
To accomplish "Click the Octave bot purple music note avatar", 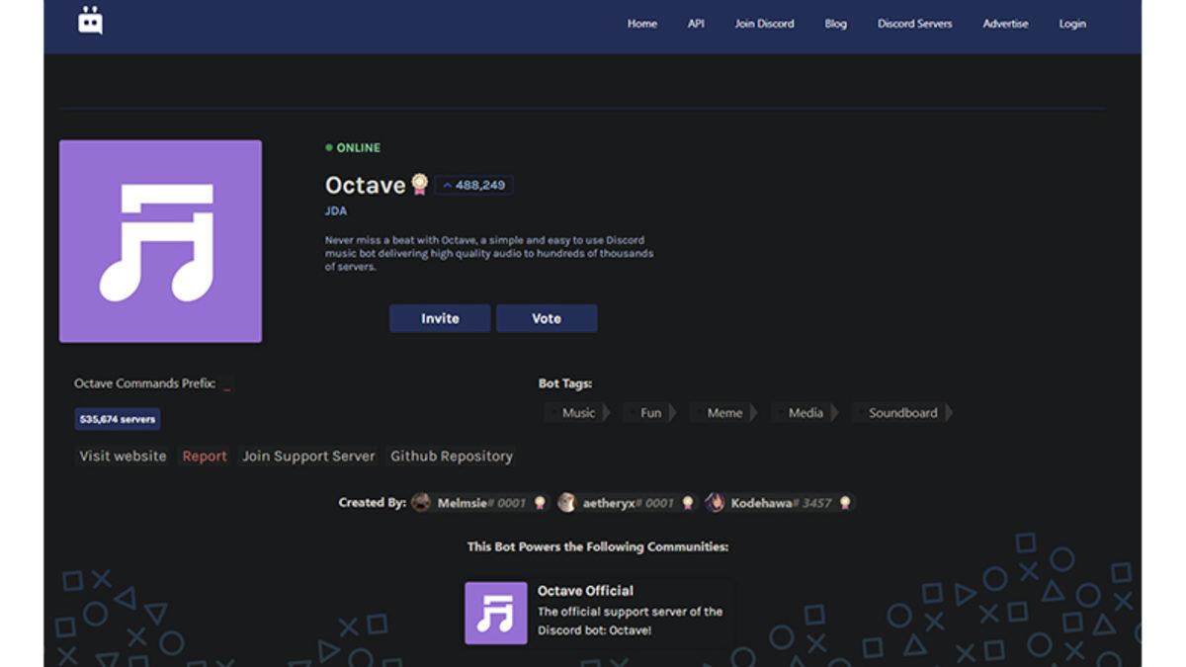I will coord(160,239).
